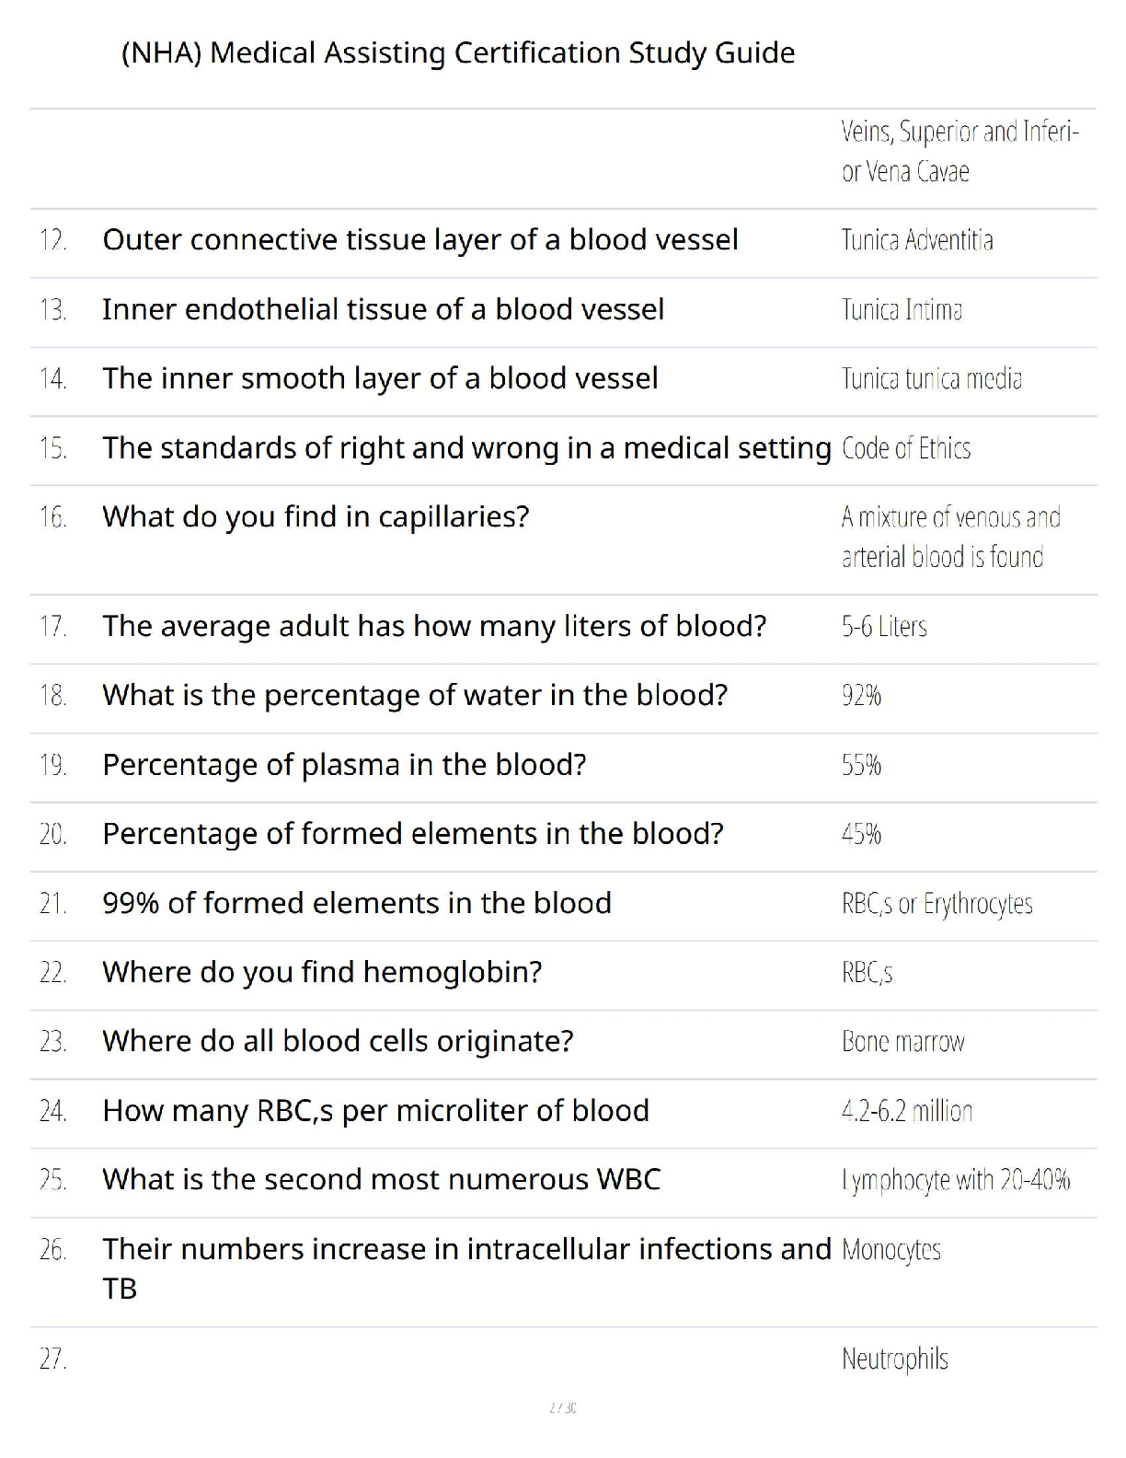Select the 'Percentage of plasma in the blood?' question
This screenshot has width=1126, height=1458.
(344, 765)
